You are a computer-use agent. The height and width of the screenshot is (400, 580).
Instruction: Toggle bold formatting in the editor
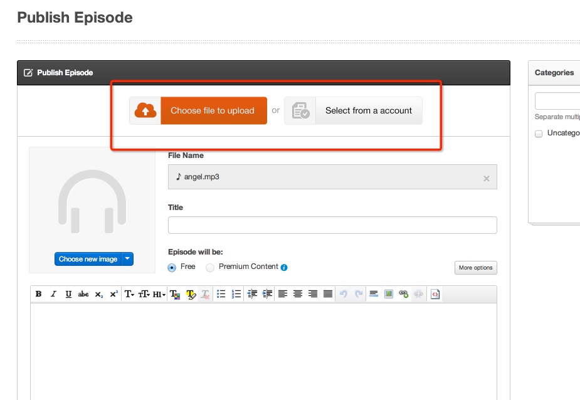point(39,294)
